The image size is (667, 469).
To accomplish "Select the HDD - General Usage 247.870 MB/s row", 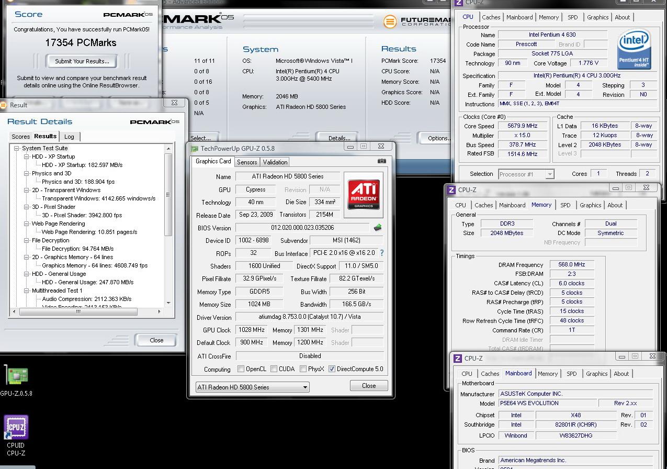I will tap(87, 283).
